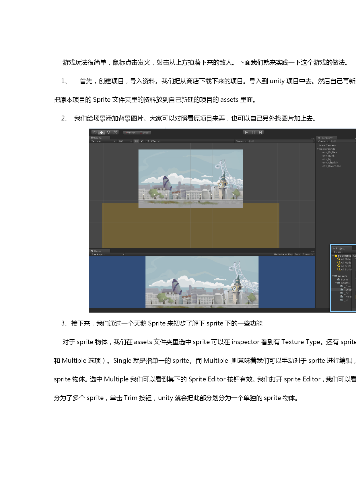Select env_Bank in Hierarchy
Viewport: 356px width, 503px height.
(x=328, y=156)
